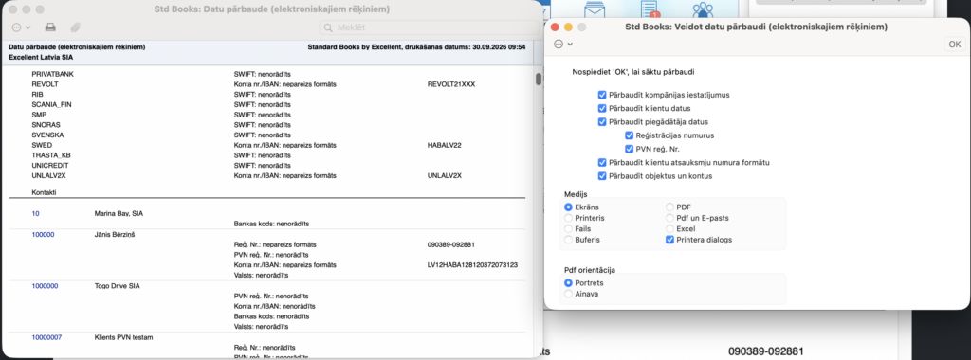971x360 pixels.
Task: Click the UNICREDIT row
Action: (49, 166)
